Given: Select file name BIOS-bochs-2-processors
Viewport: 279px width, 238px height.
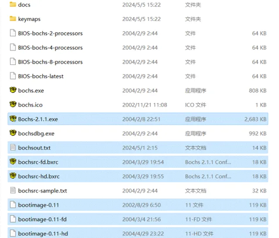Looking at the screenshot, I should tap(51, 34).
